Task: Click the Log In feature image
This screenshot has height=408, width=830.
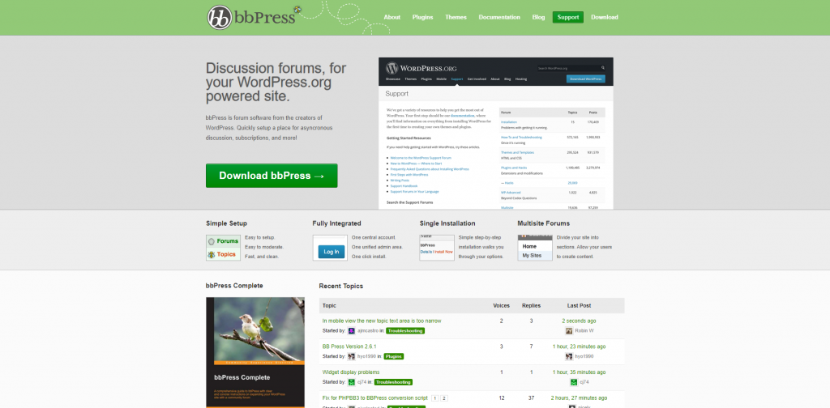Action: click(x=331, y=248)
